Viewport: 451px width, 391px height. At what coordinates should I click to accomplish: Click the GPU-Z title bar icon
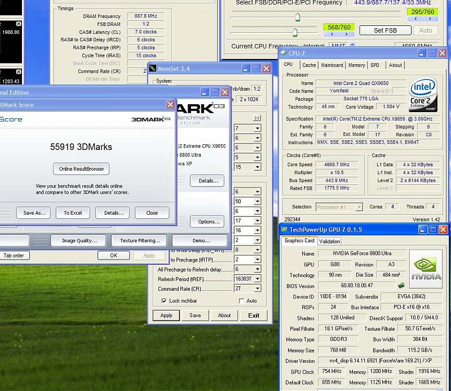[284, 229]
